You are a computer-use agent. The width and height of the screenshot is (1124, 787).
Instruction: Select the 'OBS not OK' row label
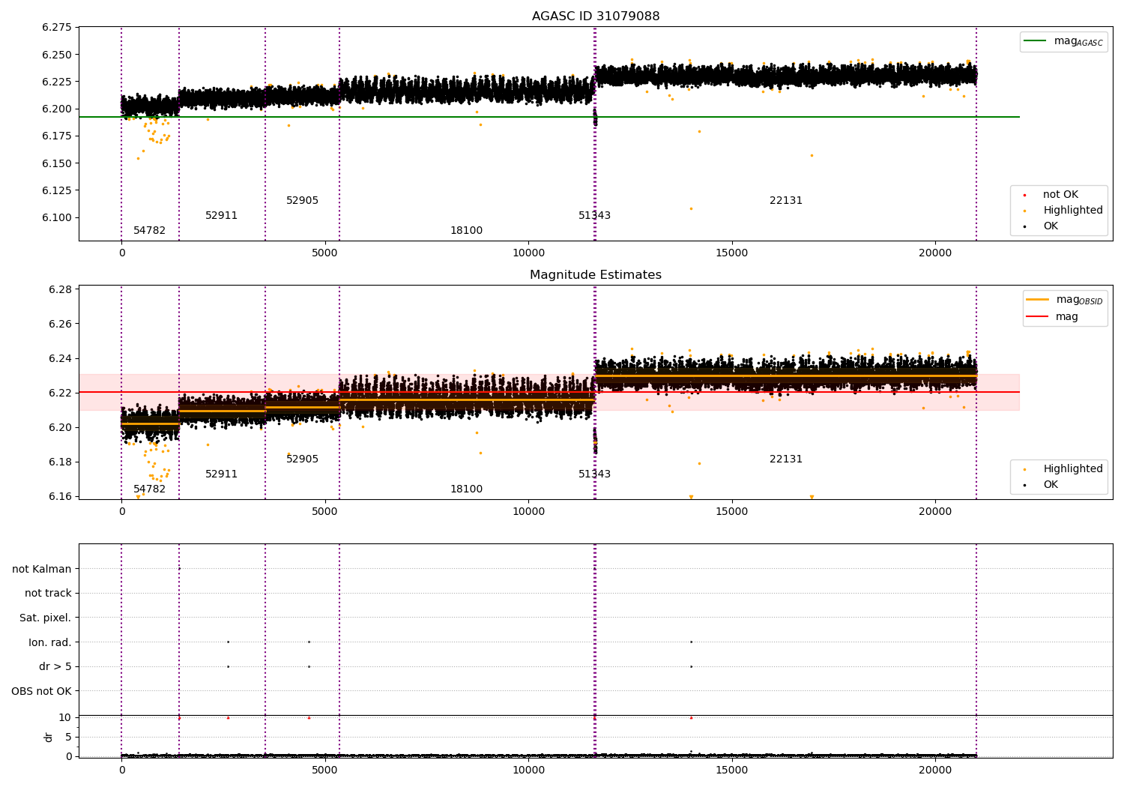click(42, 692)
